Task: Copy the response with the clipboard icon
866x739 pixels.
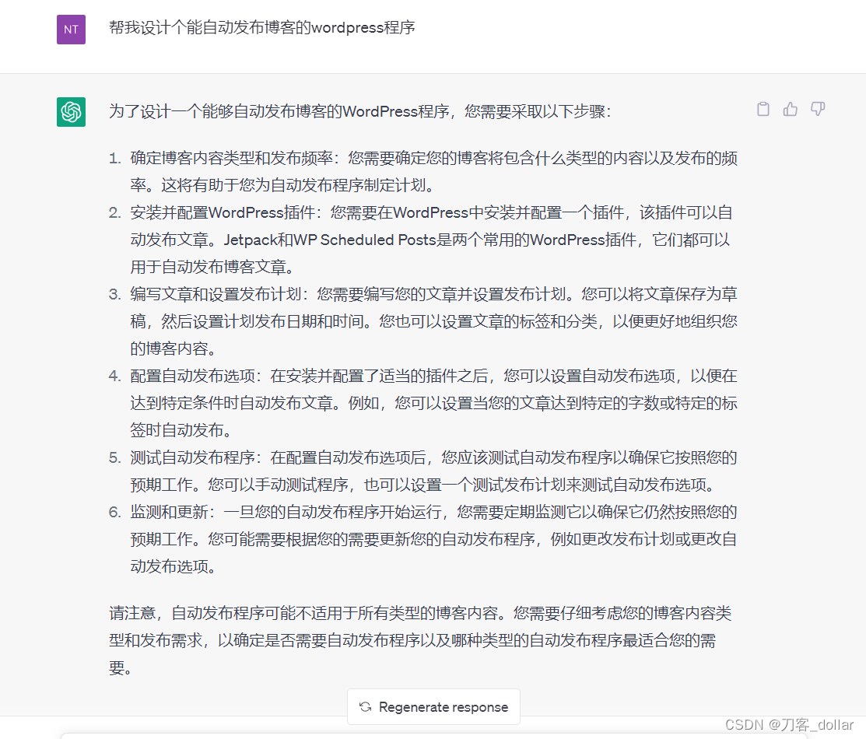Action: (763, 110)
